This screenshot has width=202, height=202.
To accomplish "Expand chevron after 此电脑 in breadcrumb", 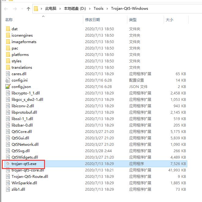I will click(x=60, y=9).
